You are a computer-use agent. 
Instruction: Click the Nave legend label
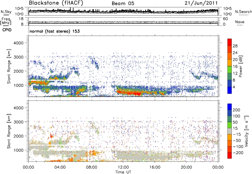pyautogui.click(x=240, y=22)
